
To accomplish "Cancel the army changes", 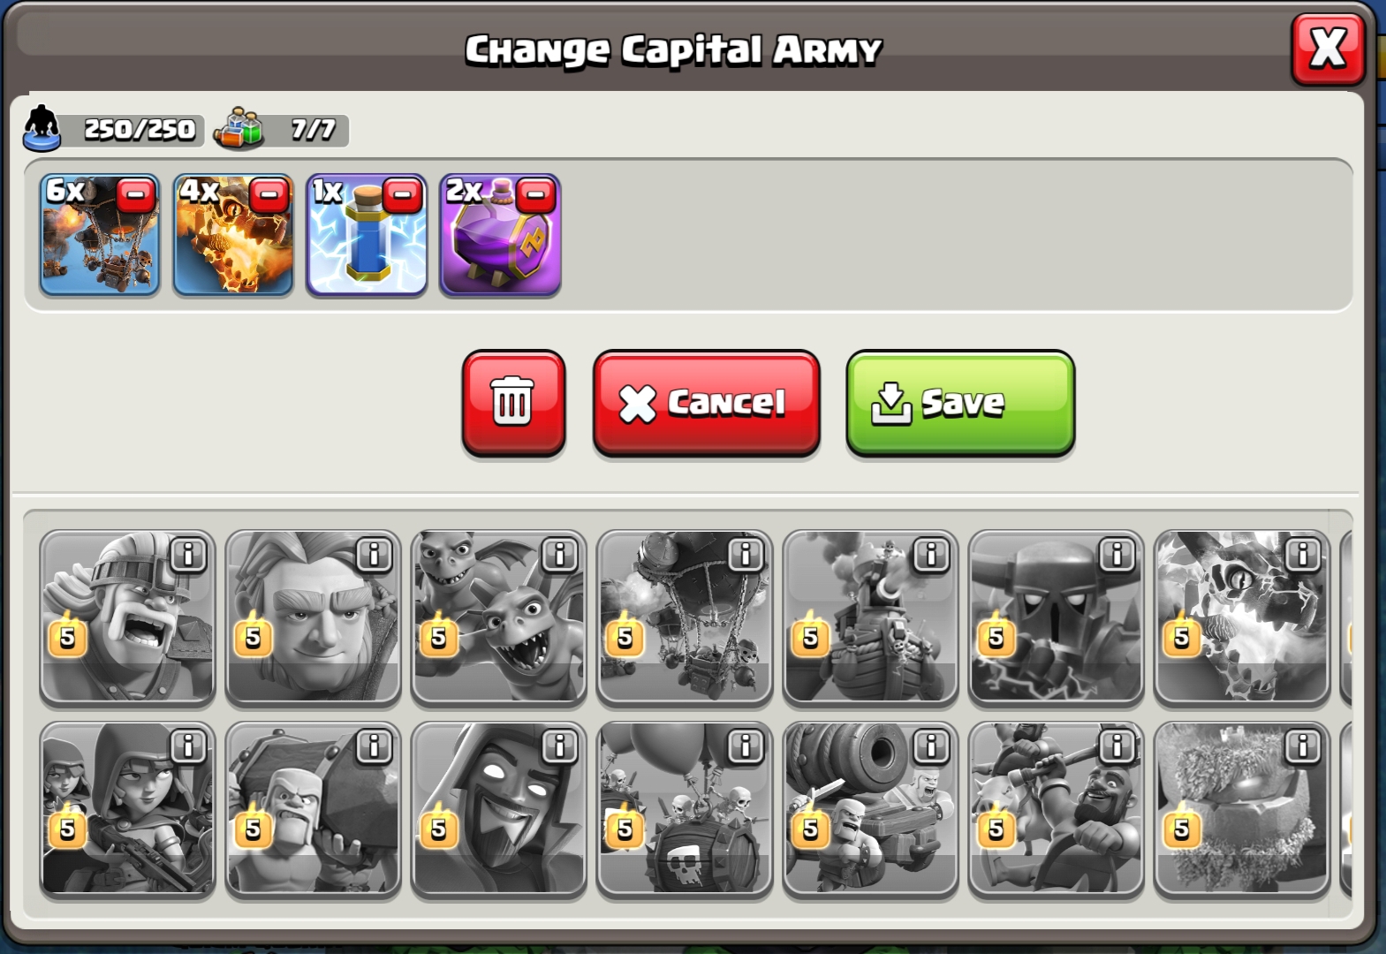I will [706, 403].
